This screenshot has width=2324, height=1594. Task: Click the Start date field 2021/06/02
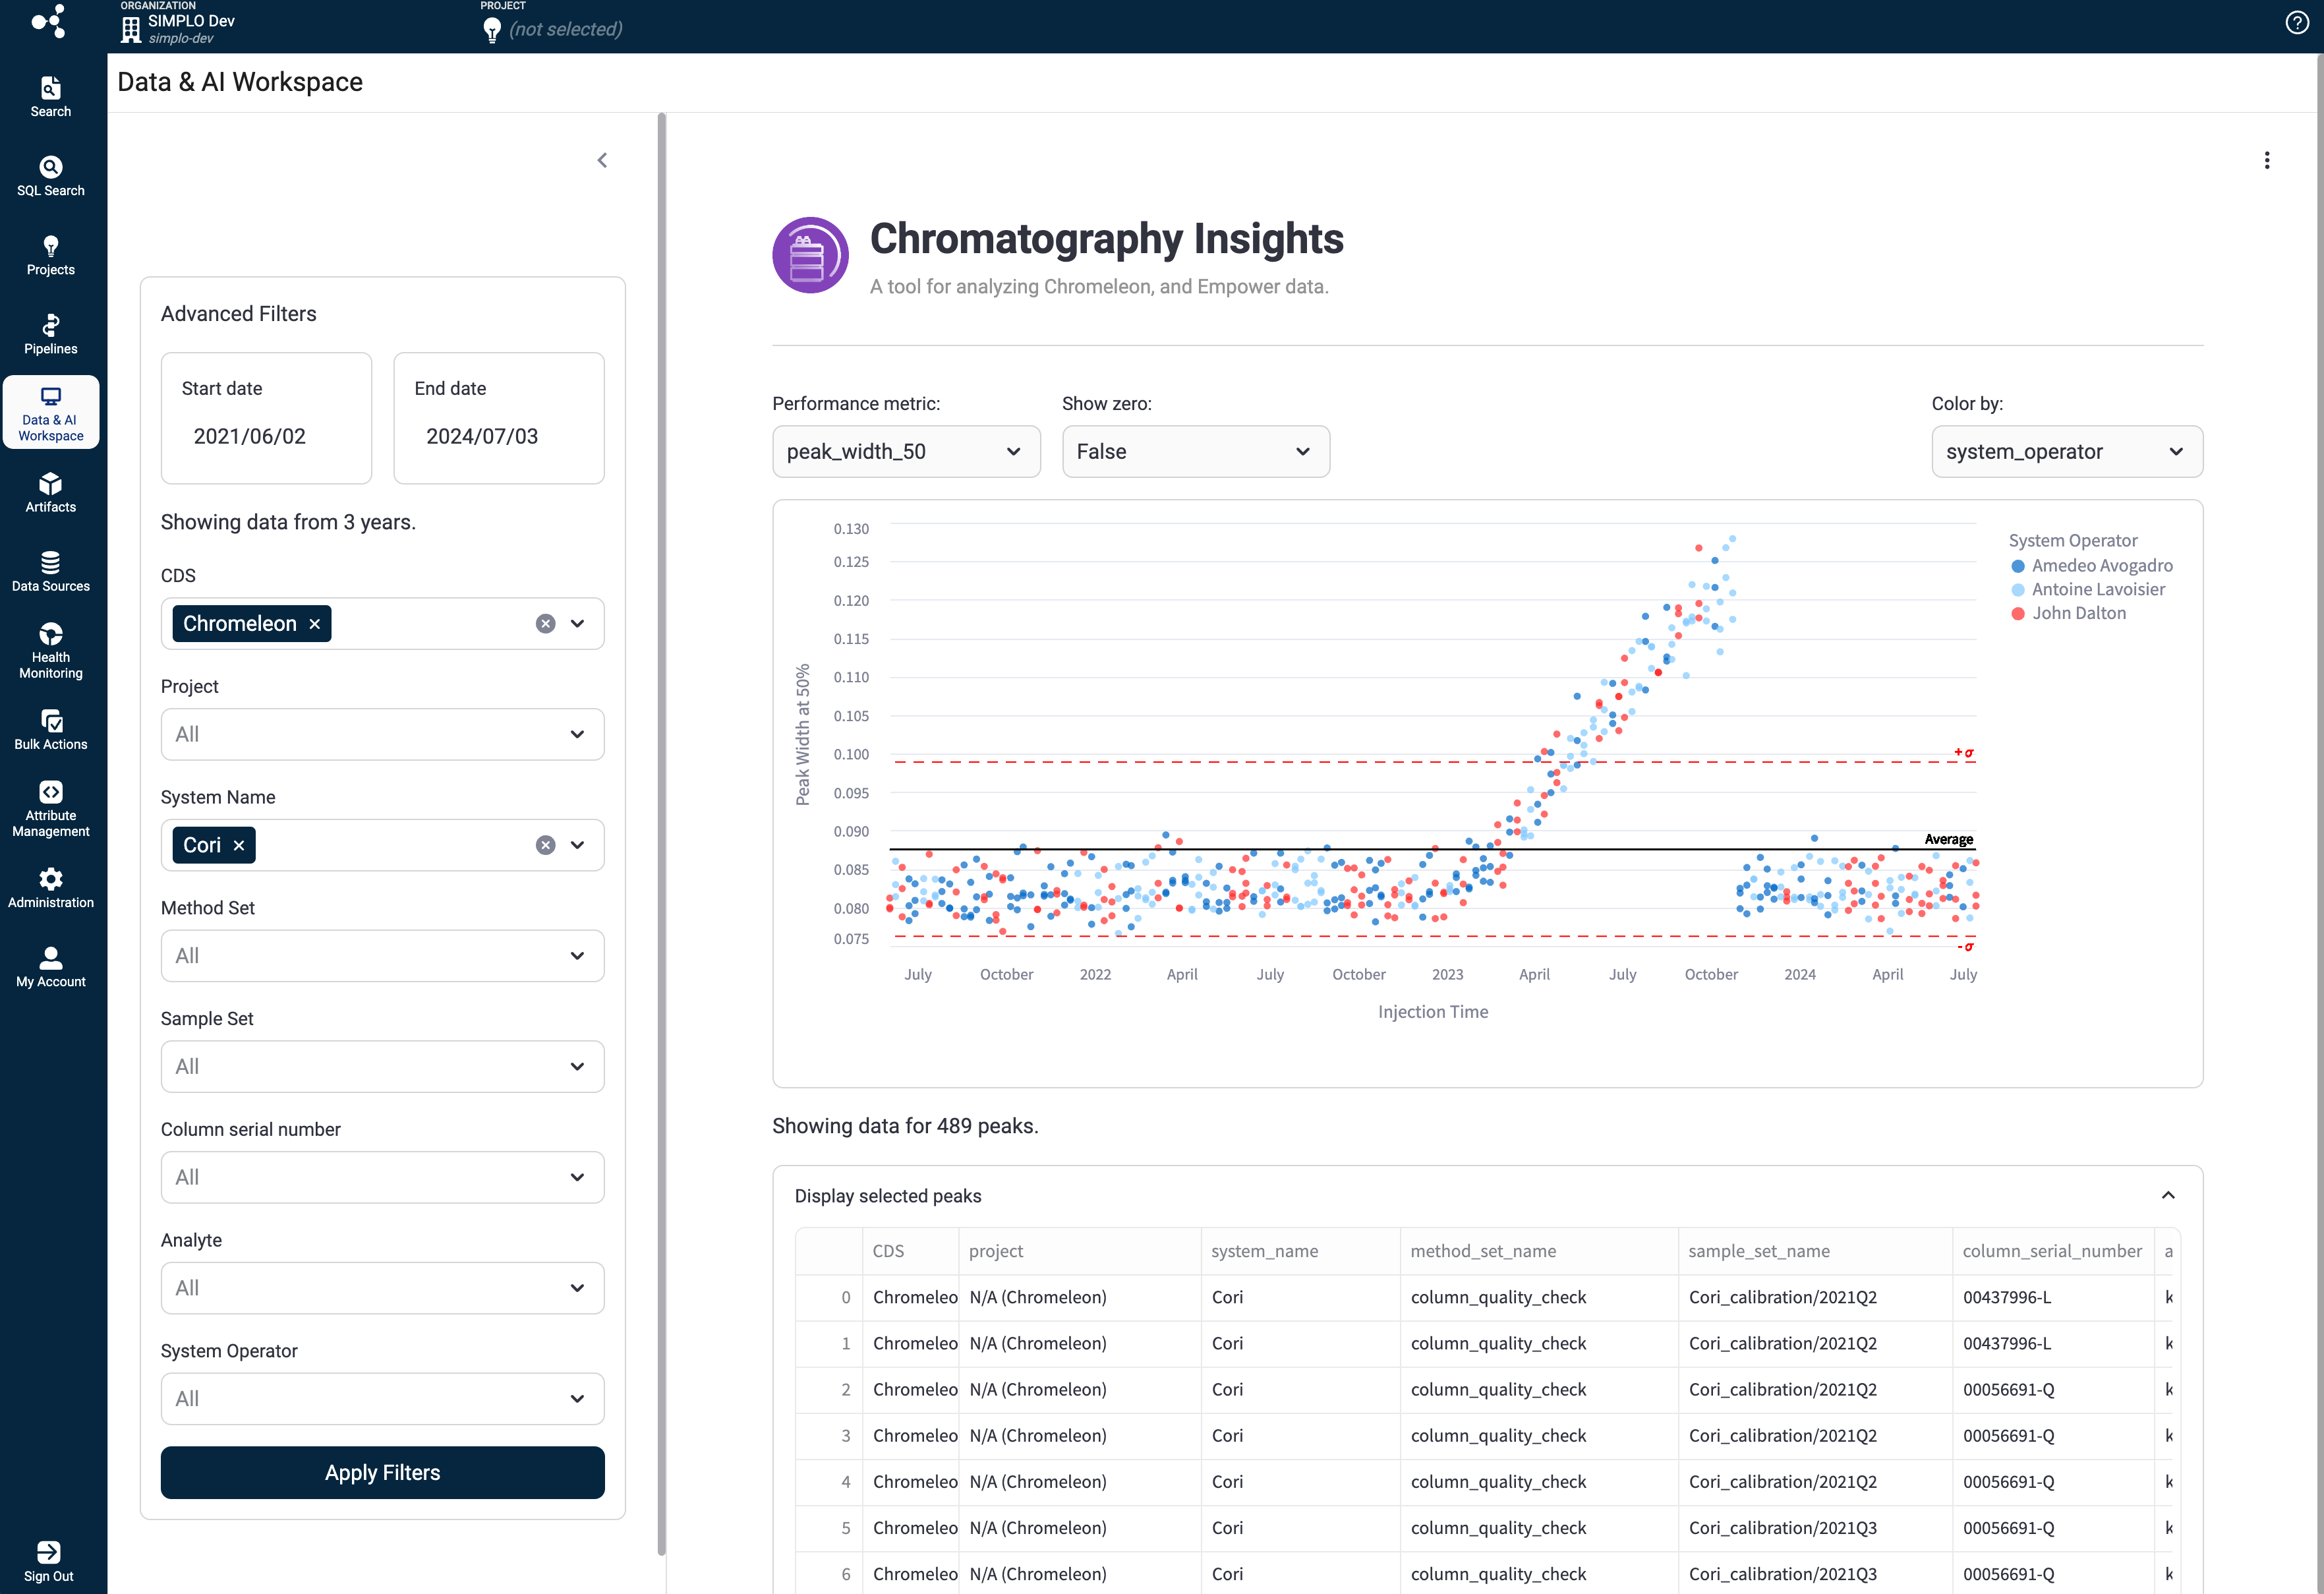(266, 436)
